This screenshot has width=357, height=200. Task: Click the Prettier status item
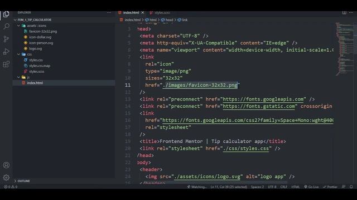[330, 187]
